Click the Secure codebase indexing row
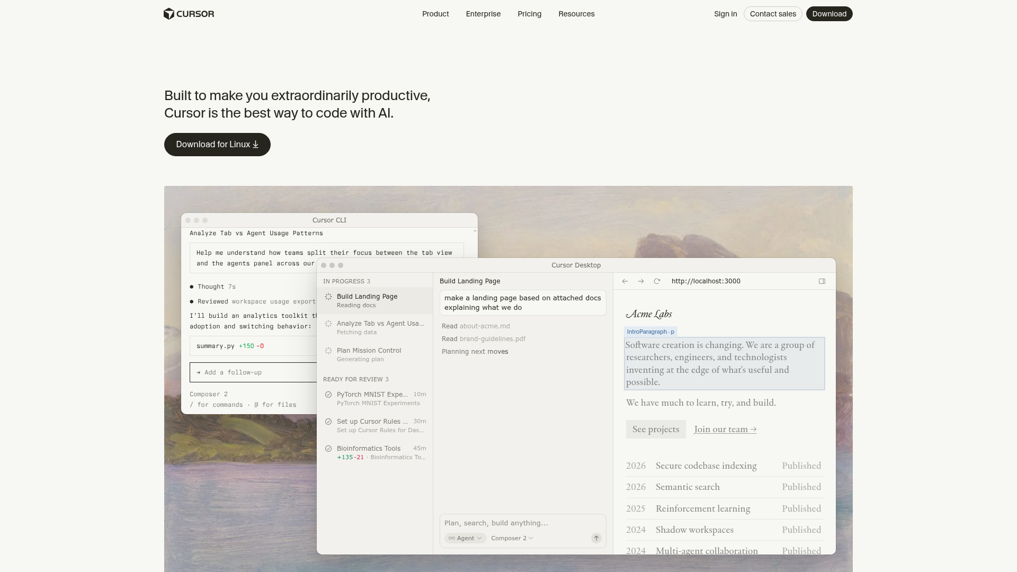This screenshot has width=1017, height=572. (724, 466)
